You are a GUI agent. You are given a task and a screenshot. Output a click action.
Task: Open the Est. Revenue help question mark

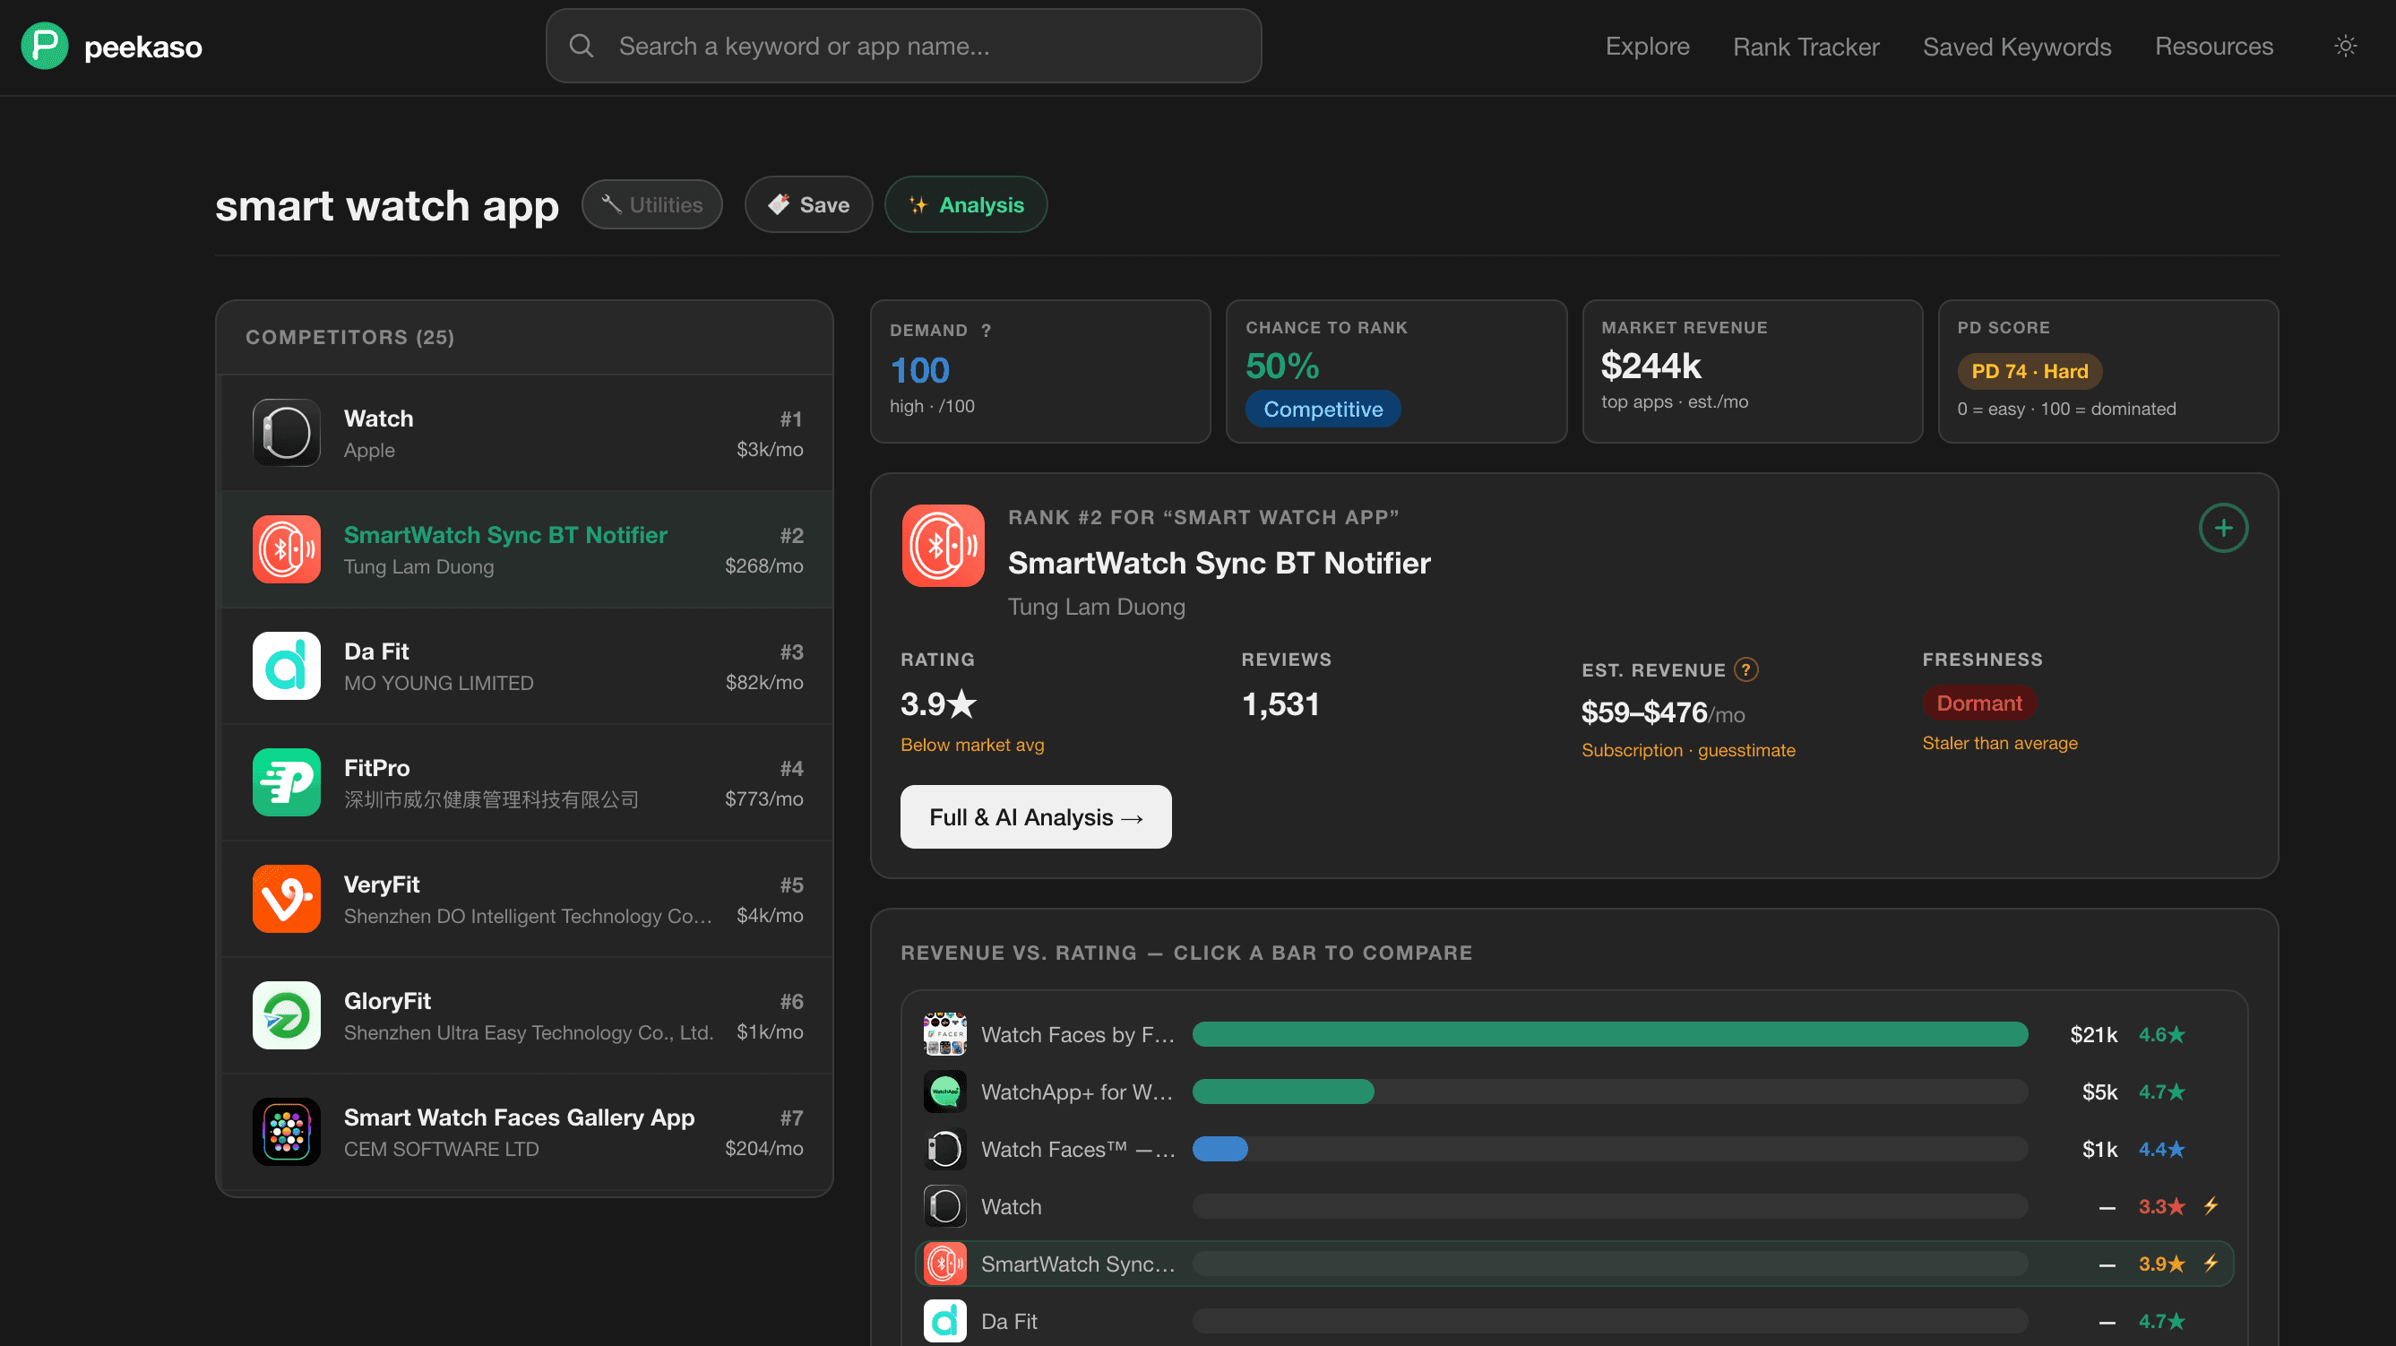[1745, 669]
